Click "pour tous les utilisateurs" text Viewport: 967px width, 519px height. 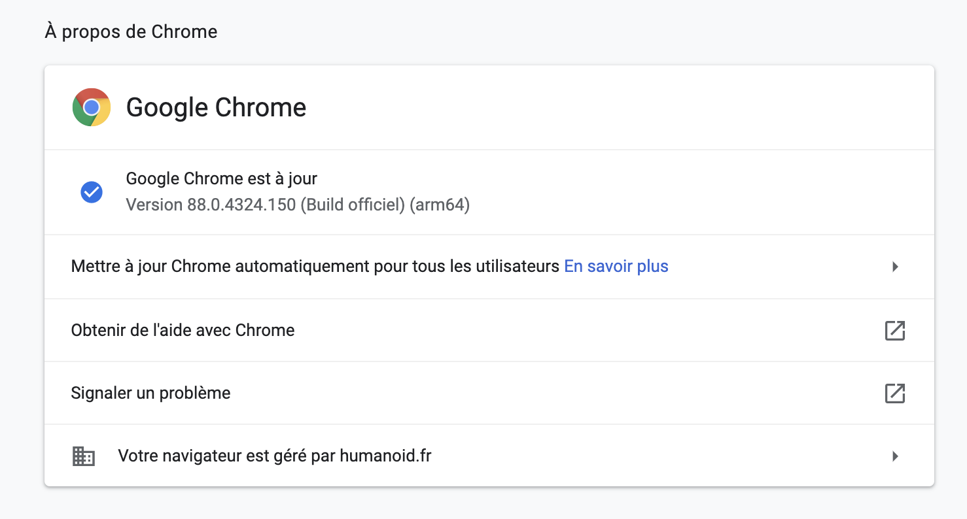click(x=466, y=267)
